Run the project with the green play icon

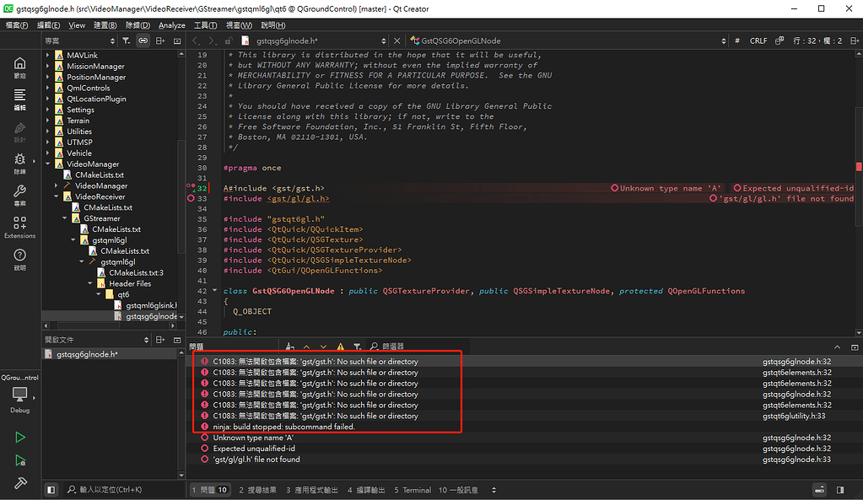click(x=19, y=437)
